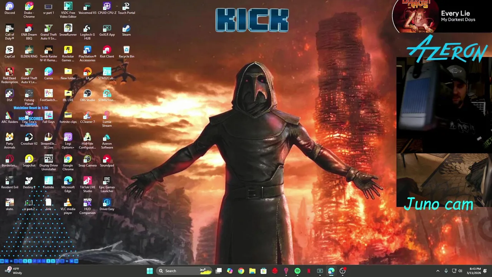492x277 pixels.
Task: Select the Party Animals icon
Action: (10, 141)
